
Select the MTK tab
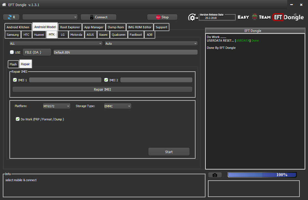[52, 34]
